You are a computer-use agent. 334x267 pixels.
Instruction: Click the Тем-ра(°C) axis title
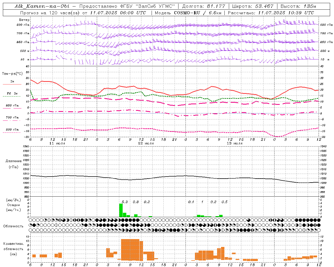tap(12, 74)
